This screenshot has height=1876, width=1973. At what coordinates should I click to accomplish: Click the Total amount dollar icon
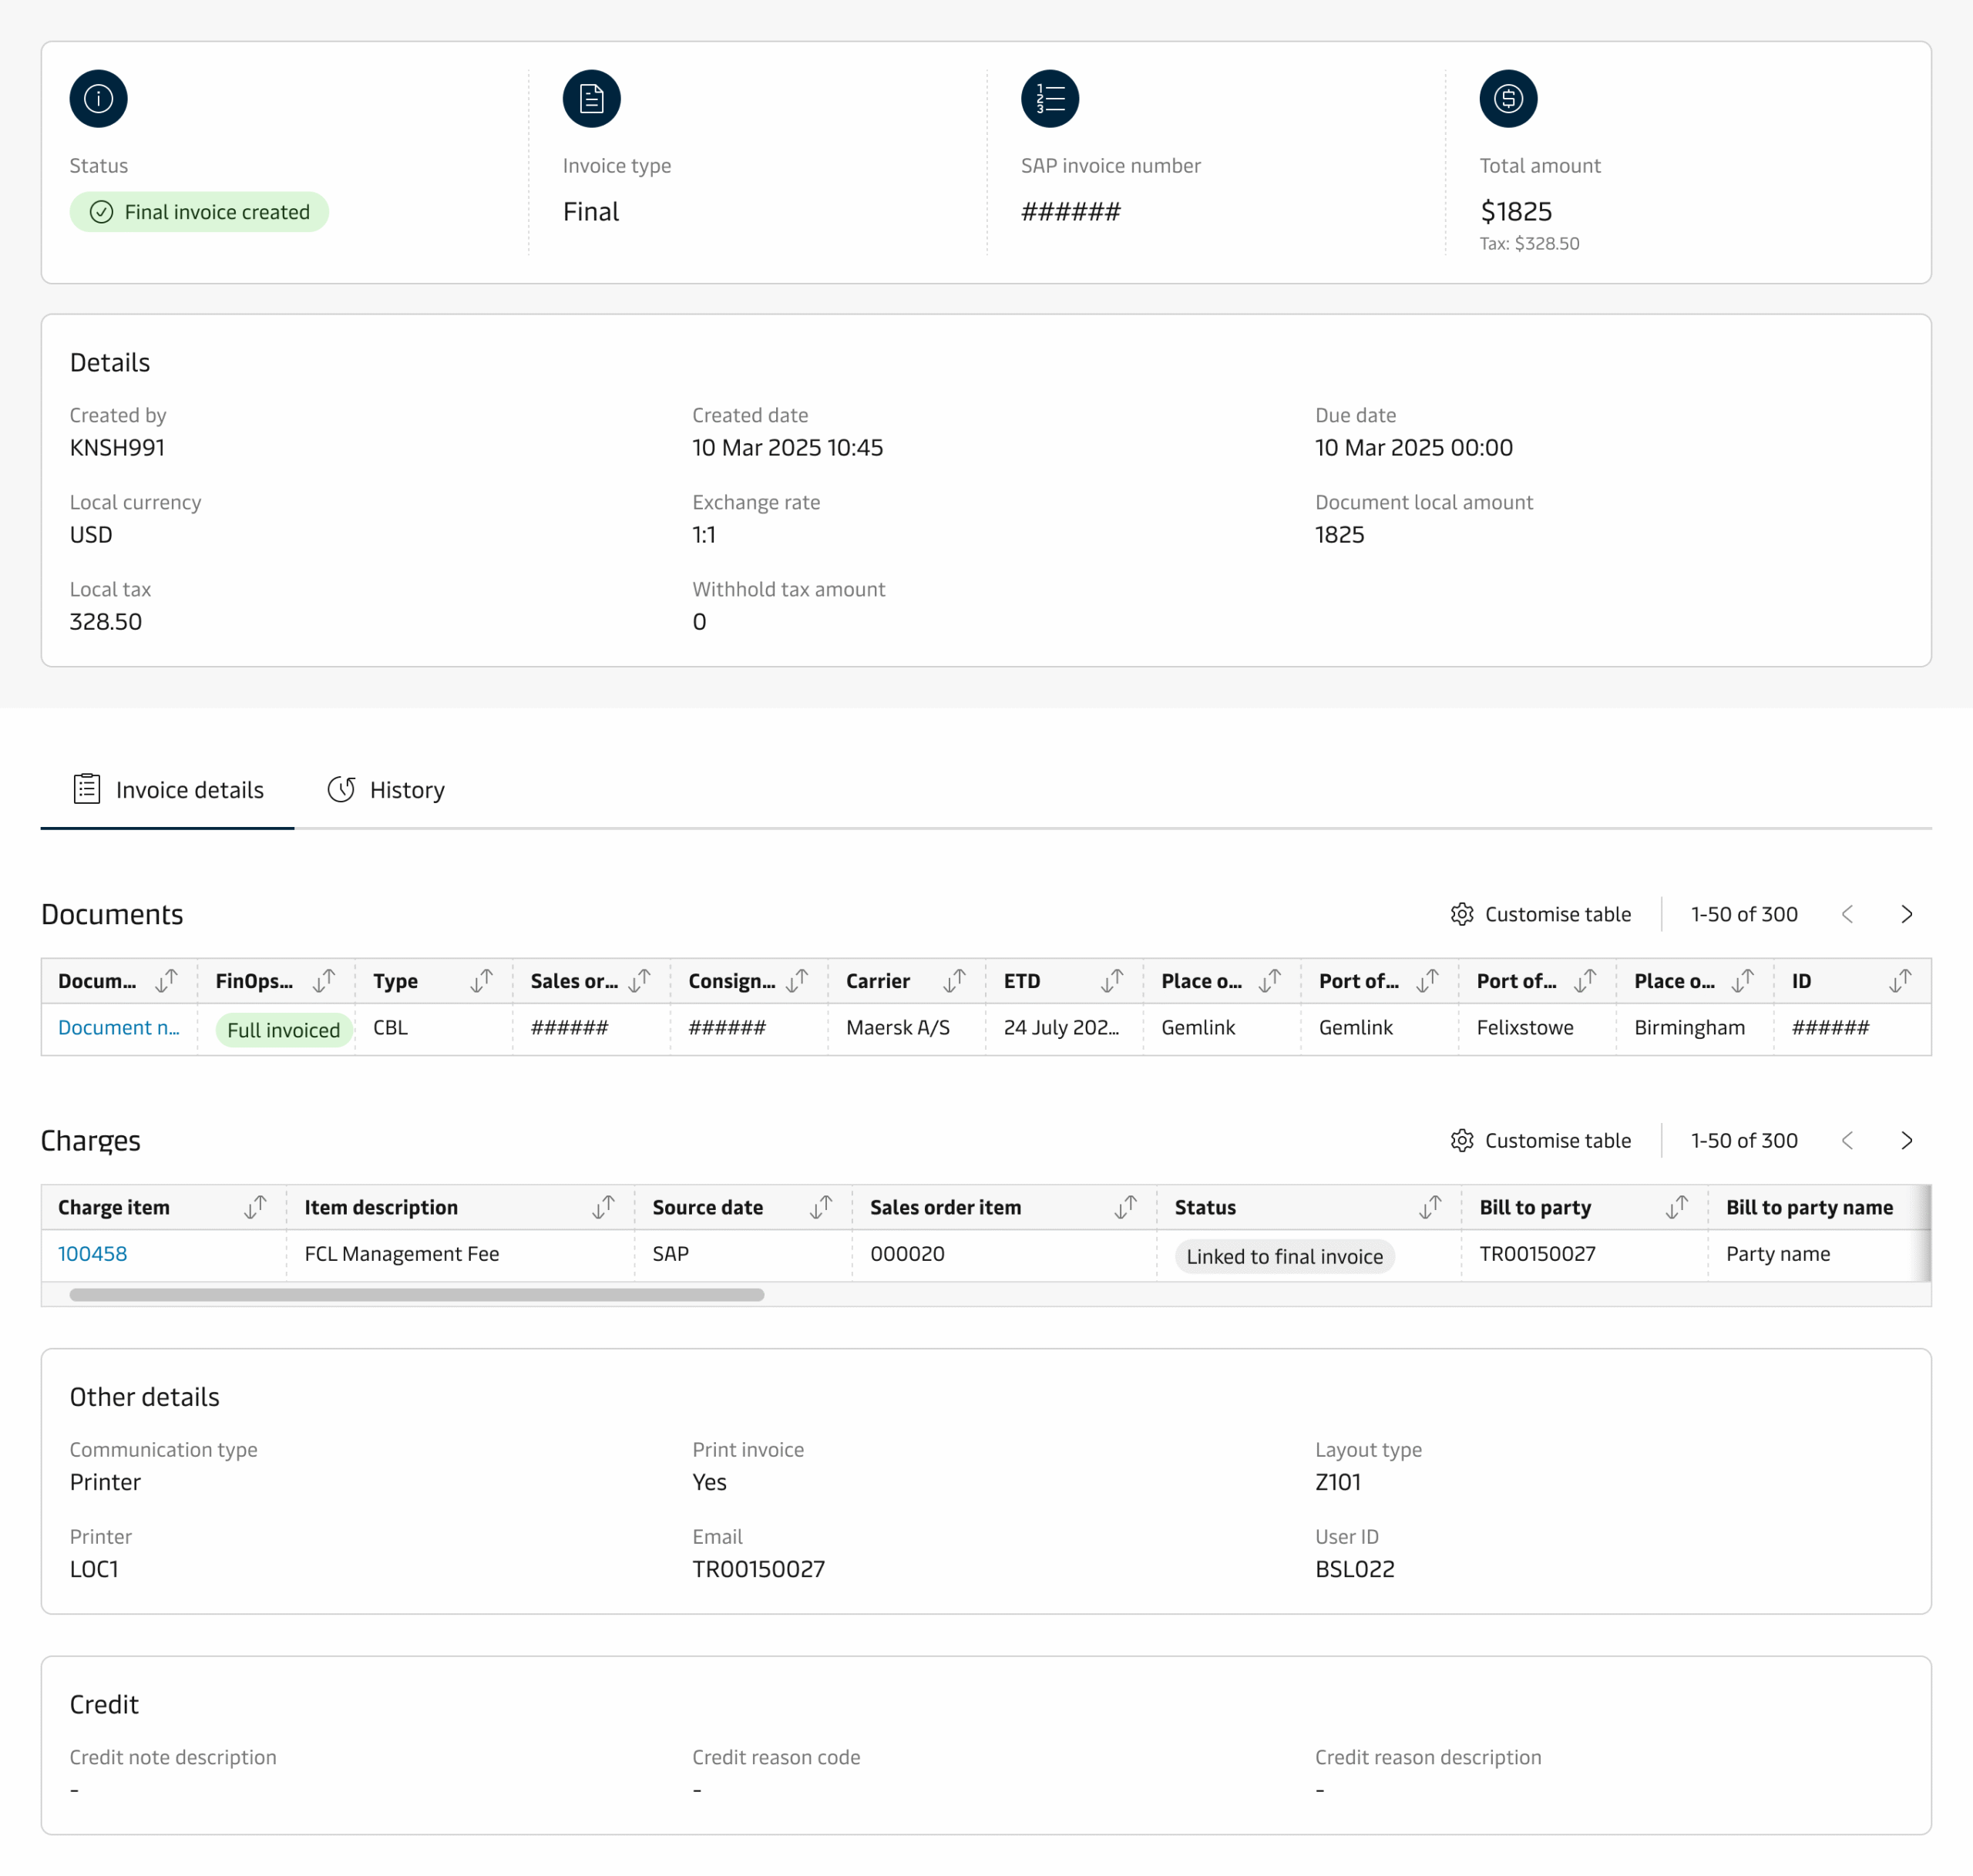(x=1508, y=99)
